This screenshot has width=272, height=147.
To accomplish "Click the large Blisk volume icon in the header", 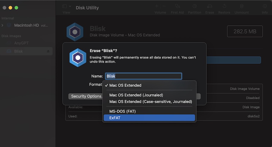I will pos(75,32).
